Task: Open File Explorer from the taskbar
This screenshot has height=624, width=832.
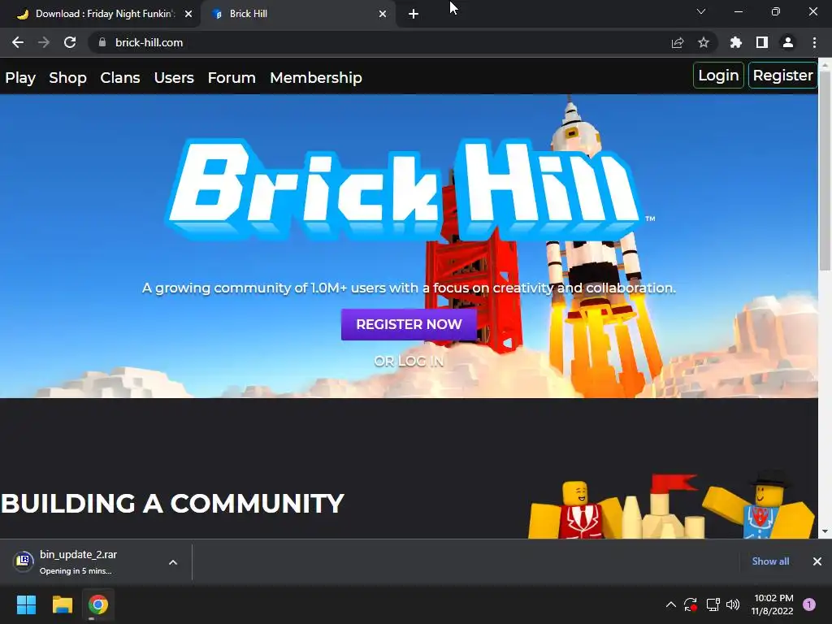Action: [62, 604]
